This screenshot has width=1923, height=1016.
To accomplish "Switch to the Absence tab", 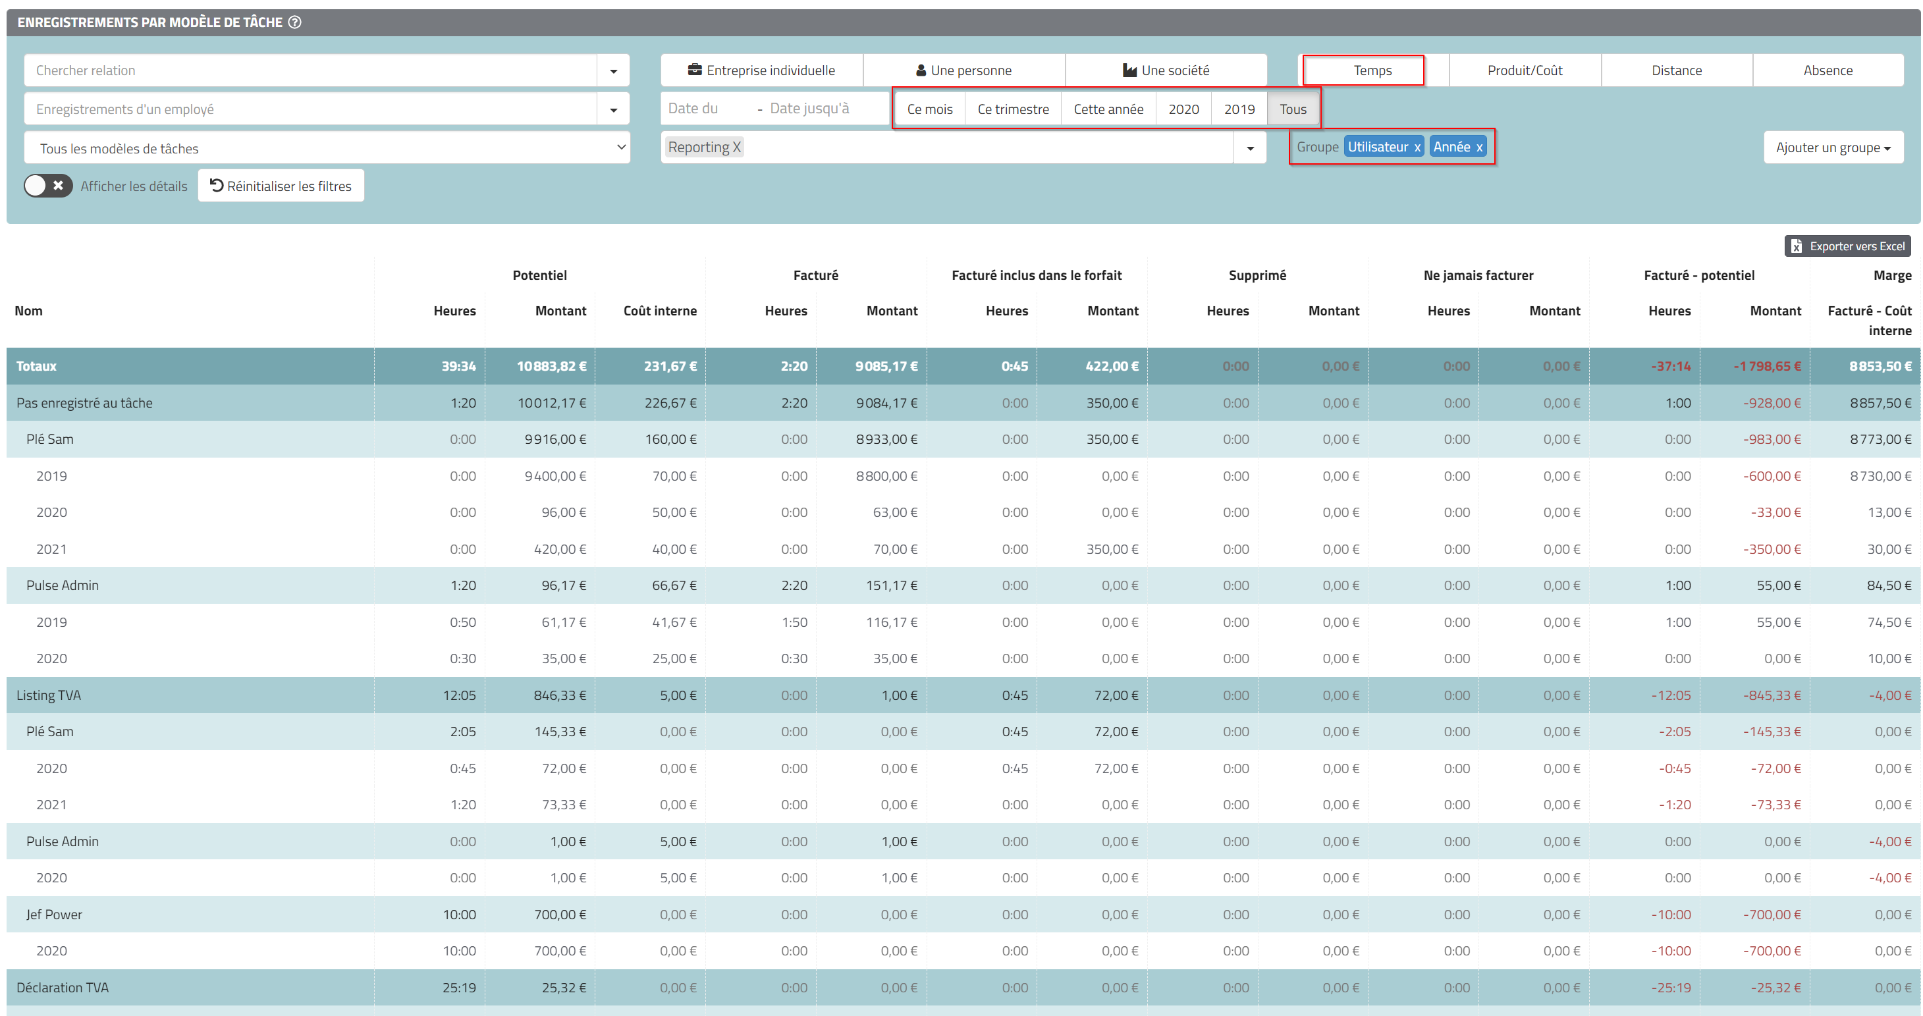I will [x=1827, y=70].
